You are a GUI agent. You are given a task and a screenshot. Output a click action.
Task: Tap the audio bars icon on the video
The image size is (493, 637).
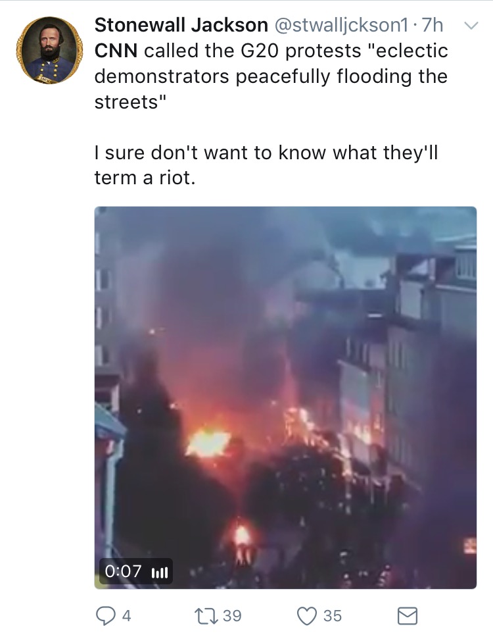pyautogui.click(x=160, y=573)
